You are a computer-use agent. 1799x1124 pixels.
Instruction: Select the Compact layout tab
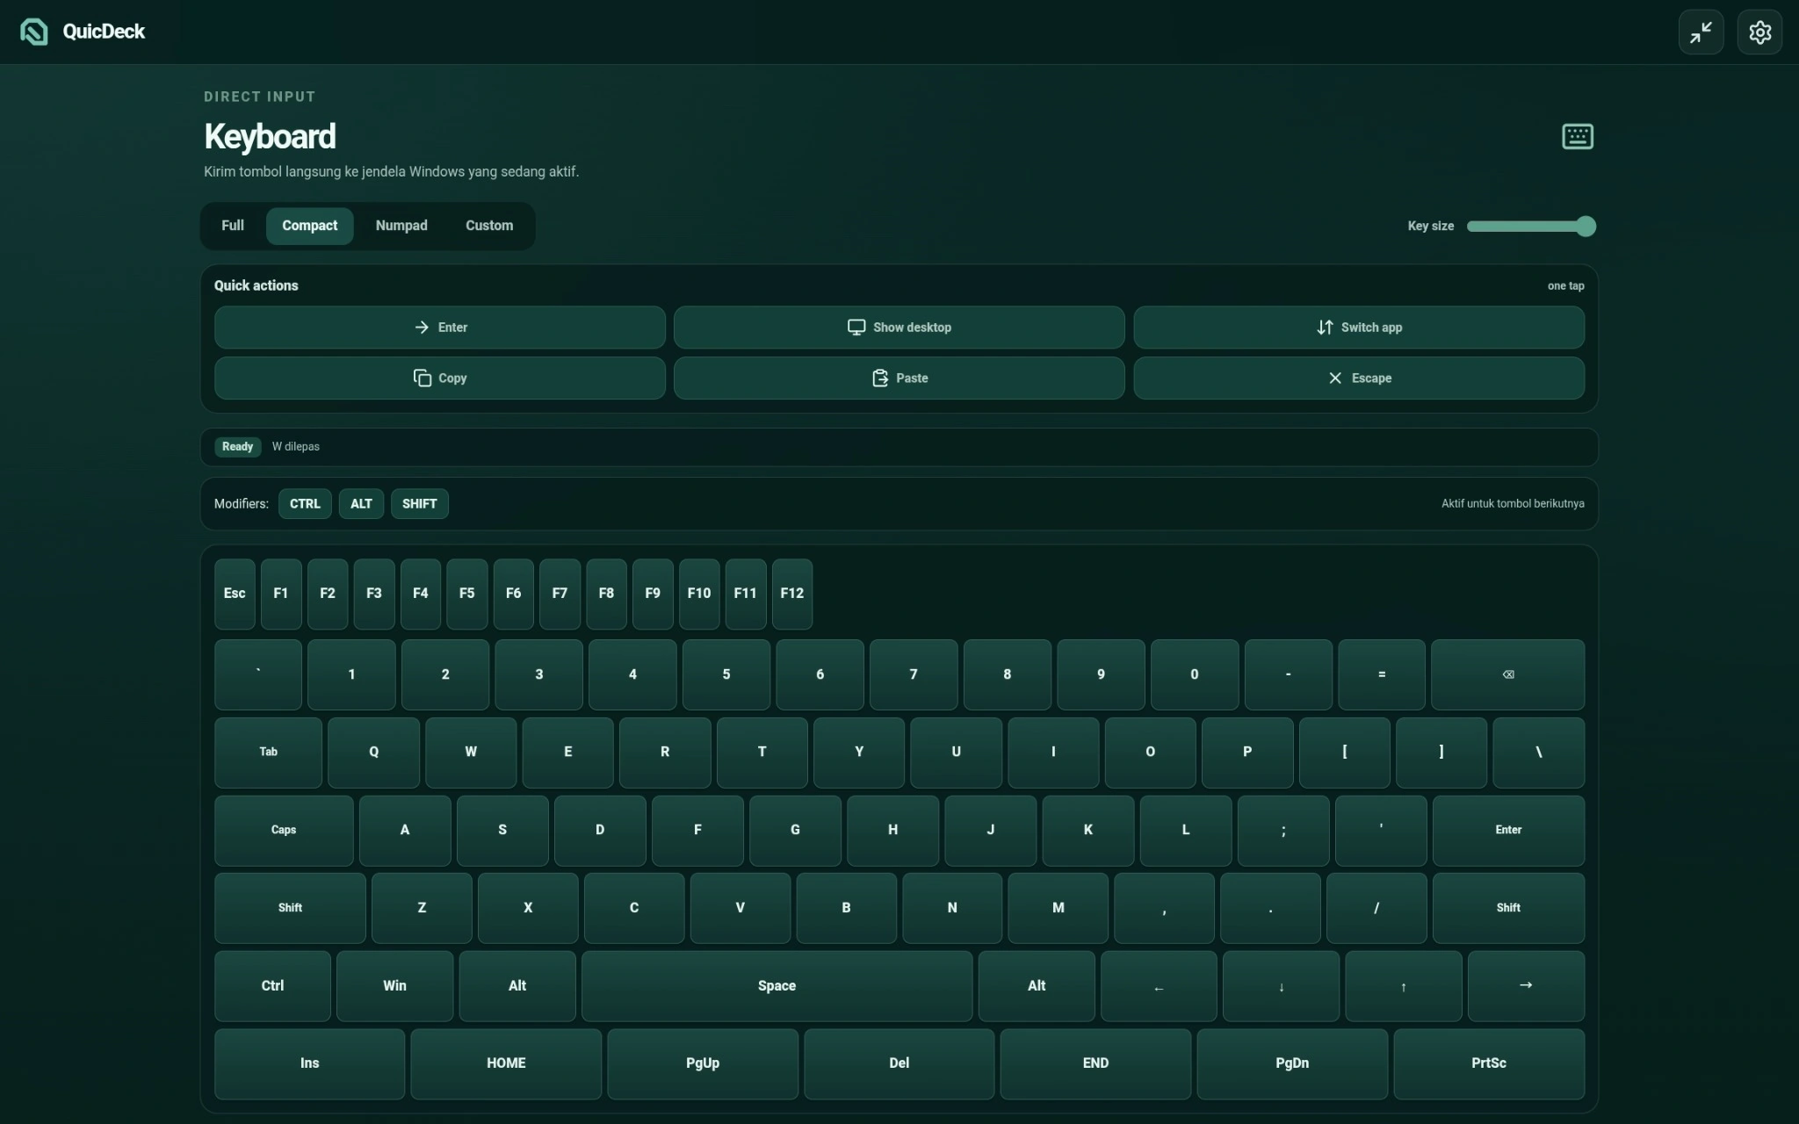pyautogui.click(x=309, y=226)
